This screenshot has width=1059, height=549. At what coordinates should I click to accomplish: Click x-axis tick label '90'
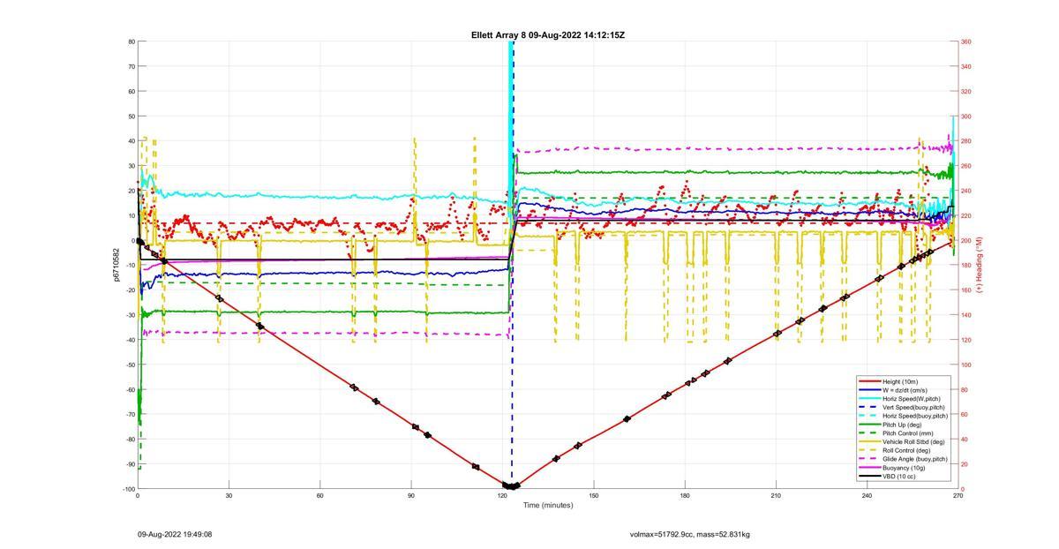click(411, 495)
